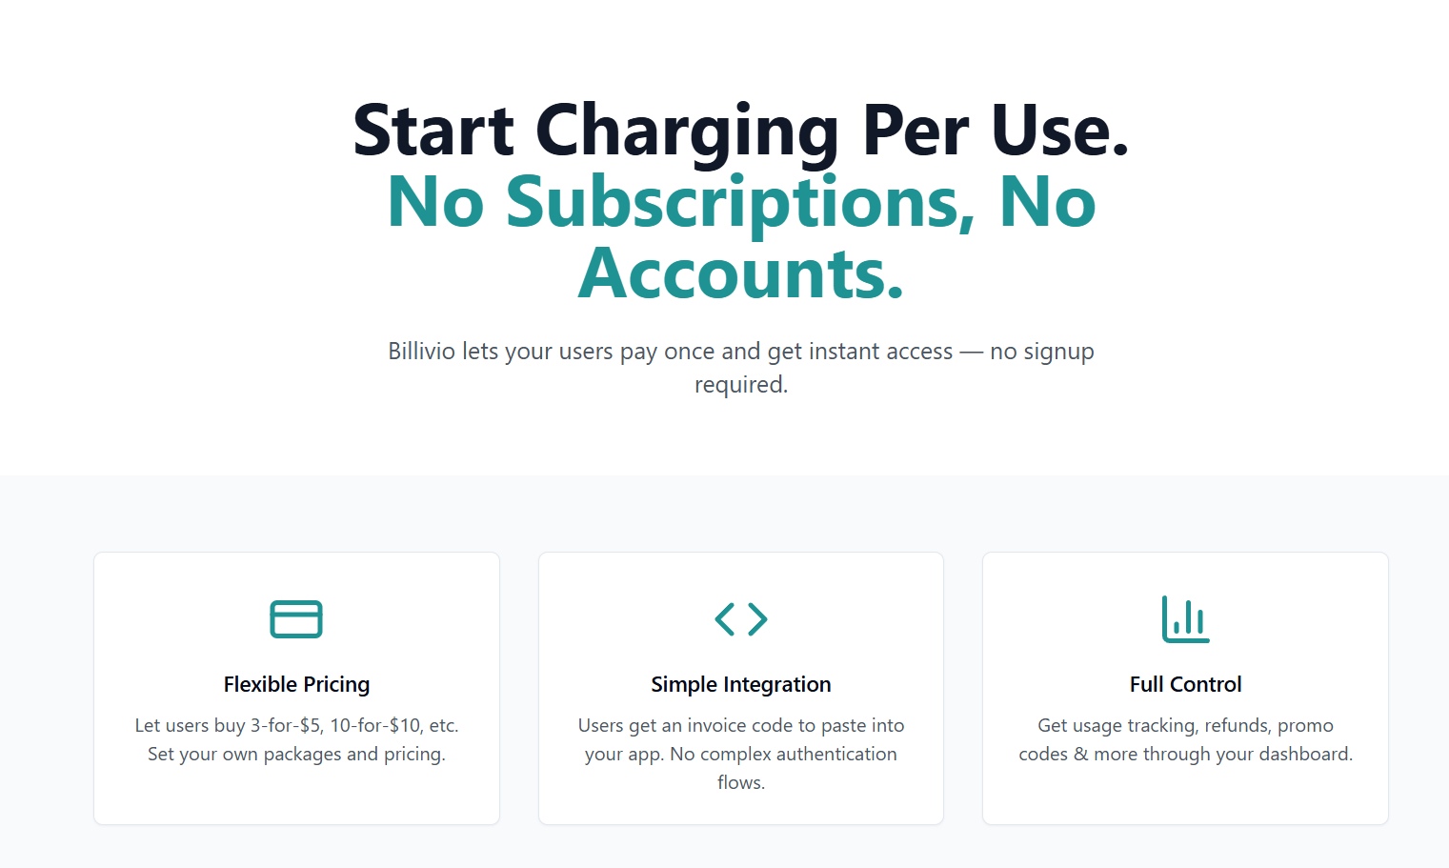Select the "Flexible Pricing" card title

coord(296,684)
